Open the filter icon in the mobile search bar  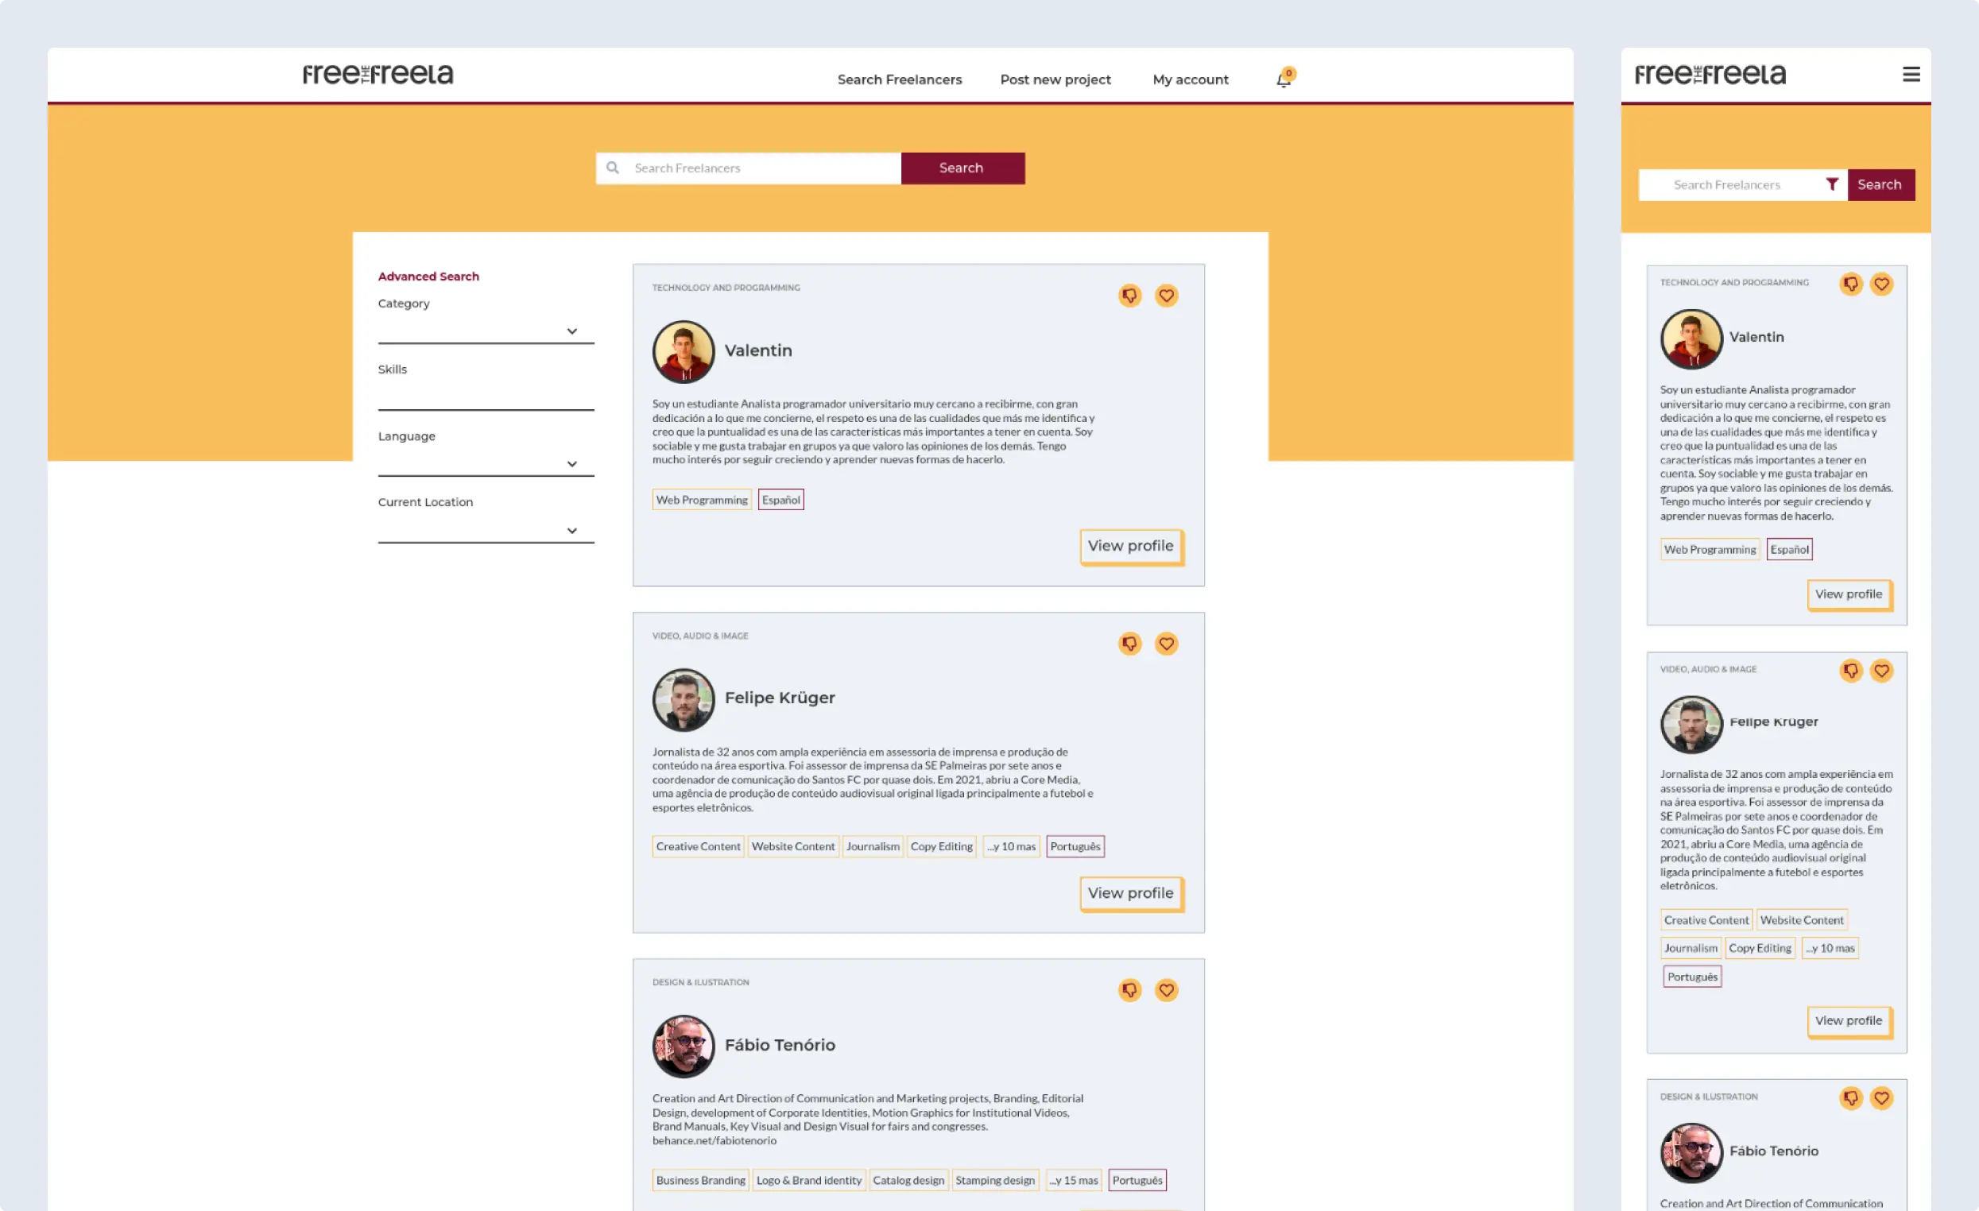coord(1832,184)
